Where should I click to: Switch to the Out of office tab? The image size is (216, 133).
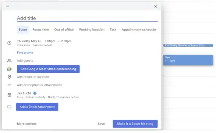click(64, 29)
